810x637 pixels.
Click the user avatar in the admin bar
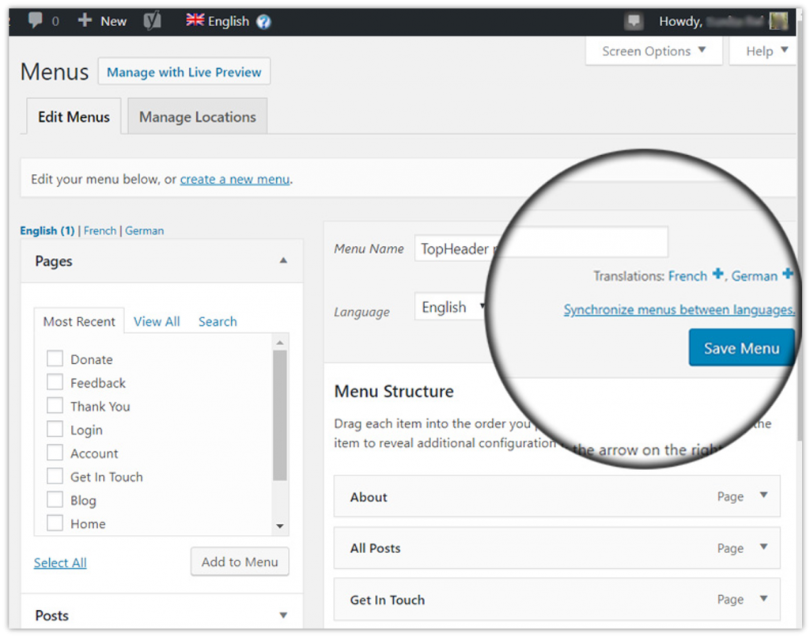tap(778, 20)
